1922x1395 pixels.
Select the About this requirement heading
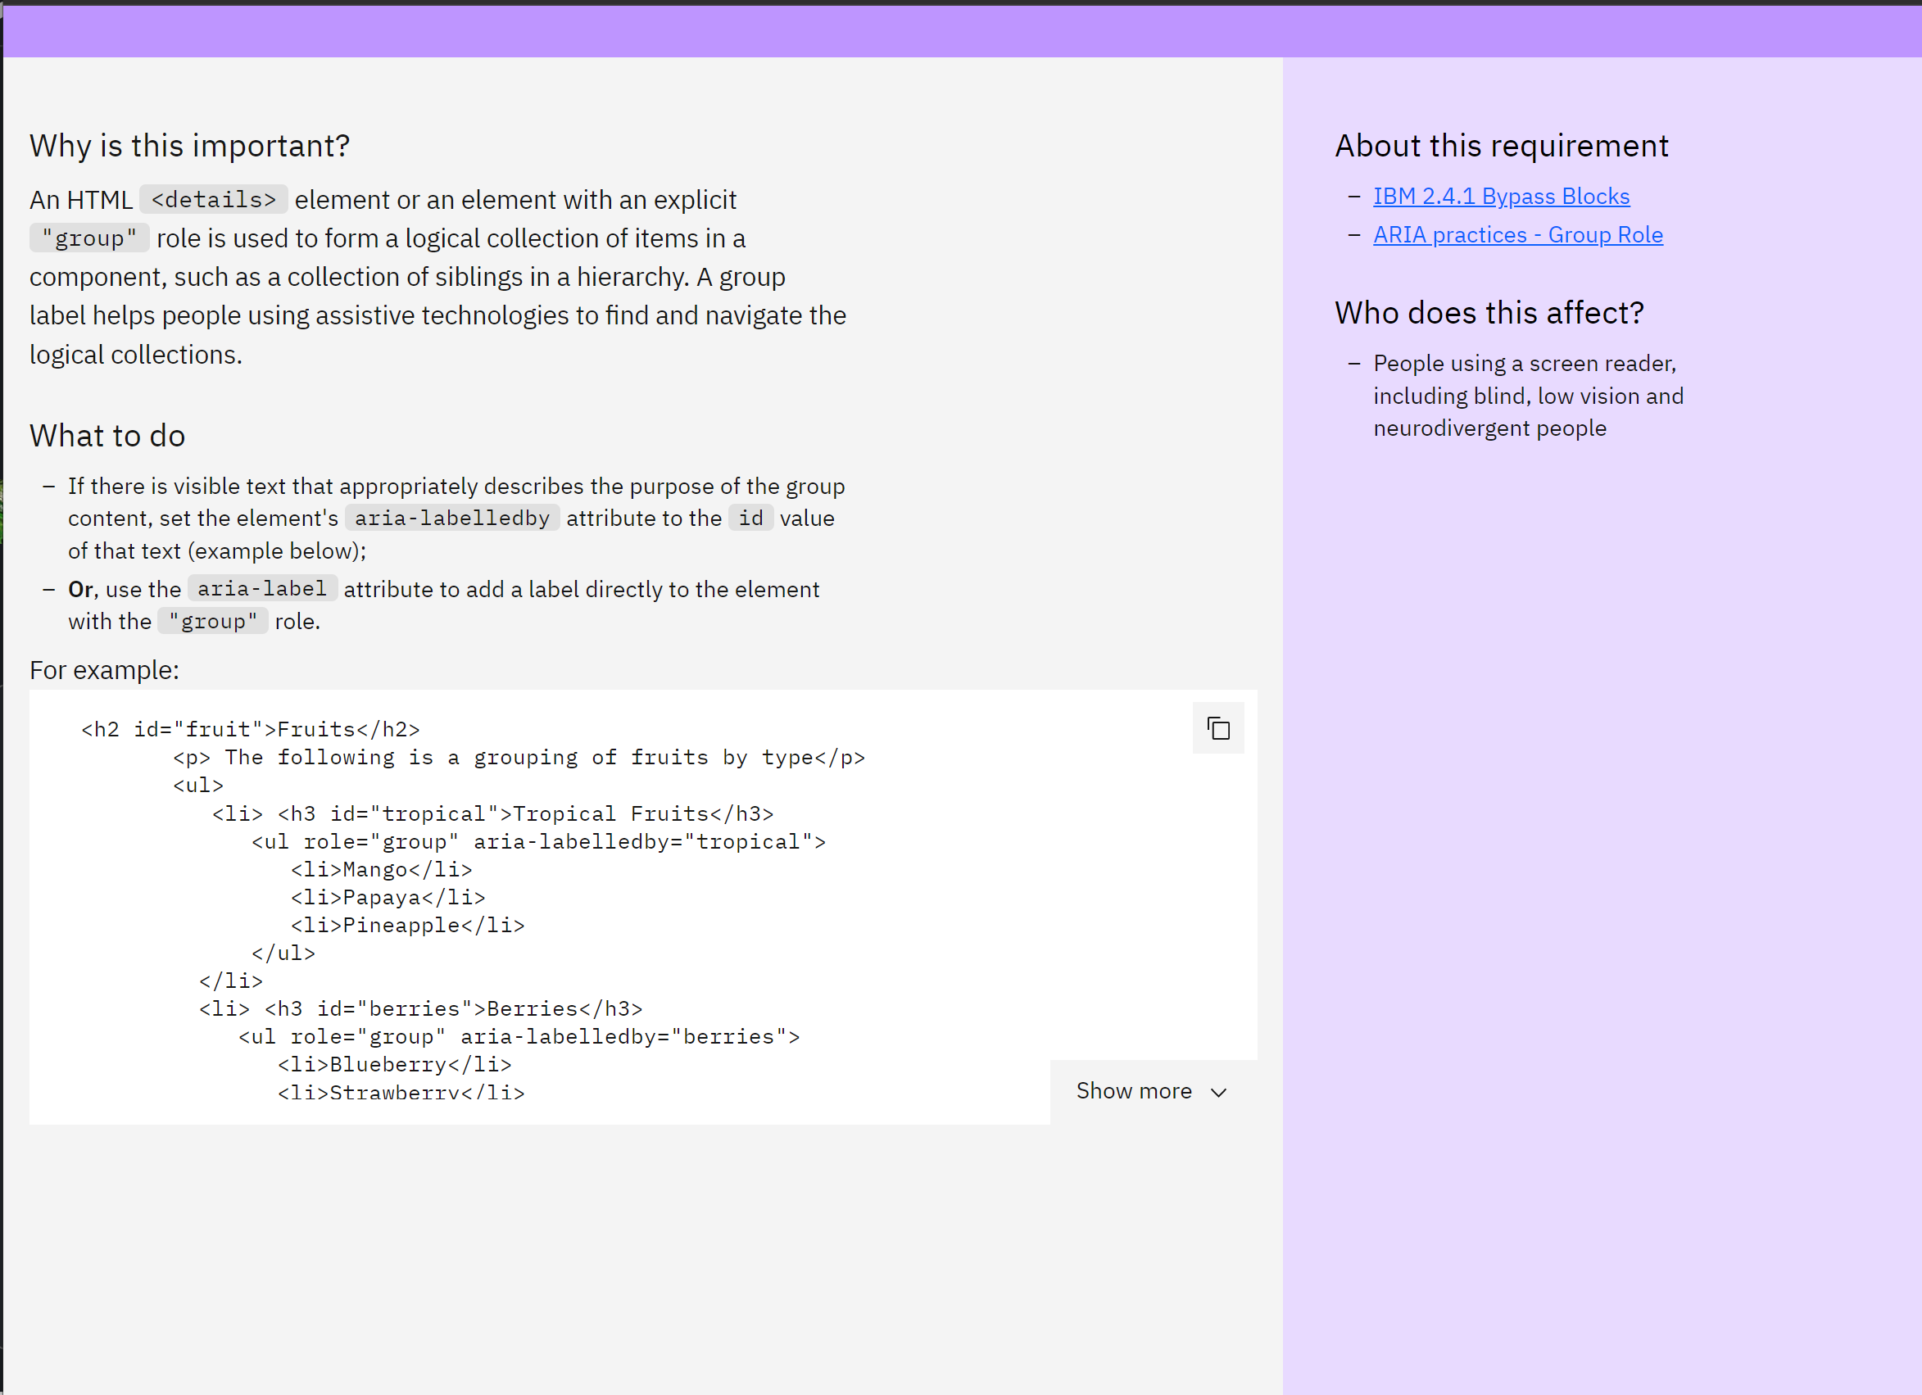pos(1502,145)
